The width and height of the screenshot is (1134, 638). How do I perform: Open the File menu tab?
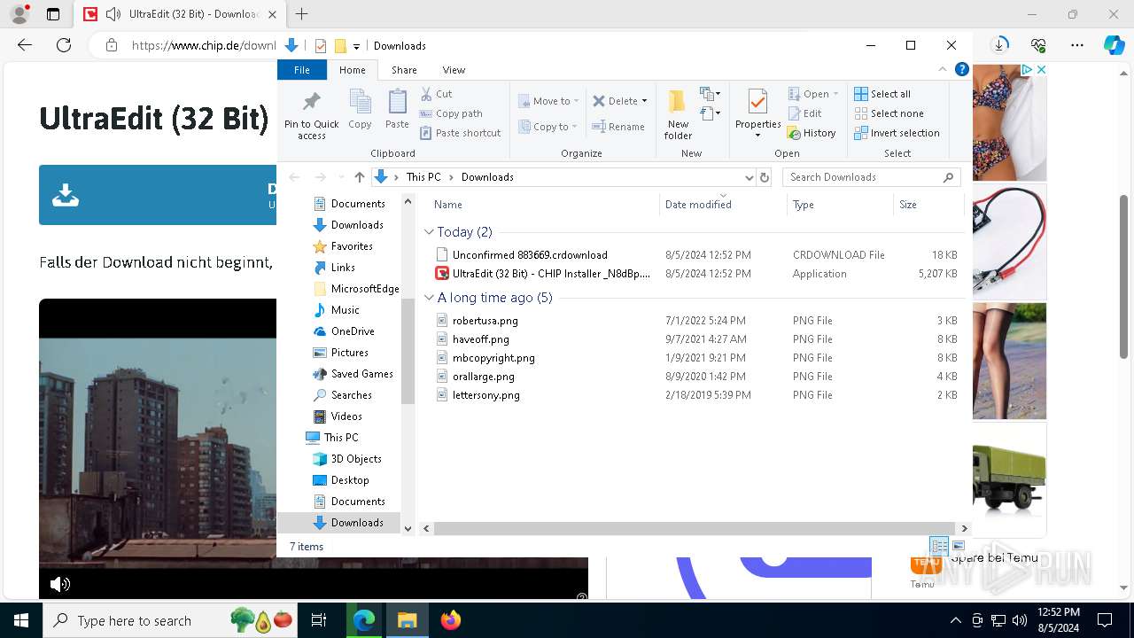(302, 70)
